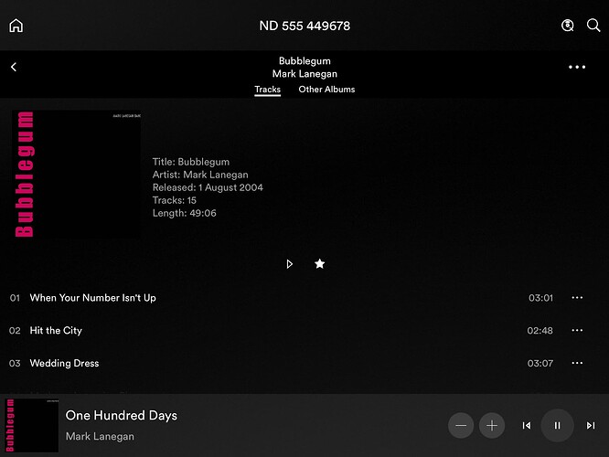Image resolution: width=609 pixels, height=457 pixels.
Task: Select track Wedding Dress
Action: [64, 364]
